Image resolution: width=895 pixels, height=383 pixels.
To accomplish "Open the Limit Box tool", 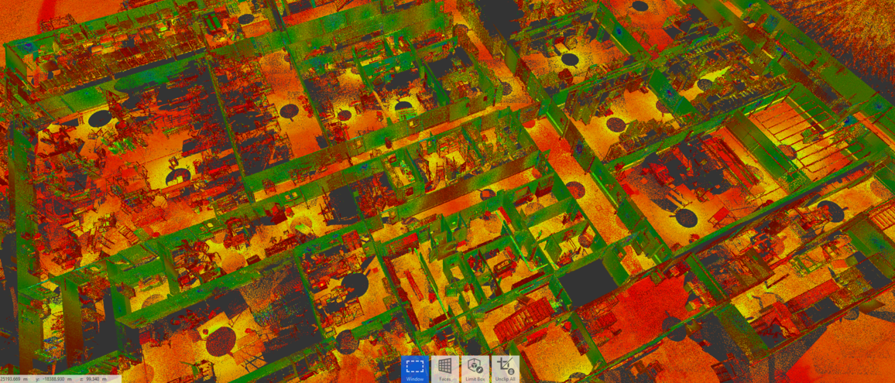I will point(475,370).
